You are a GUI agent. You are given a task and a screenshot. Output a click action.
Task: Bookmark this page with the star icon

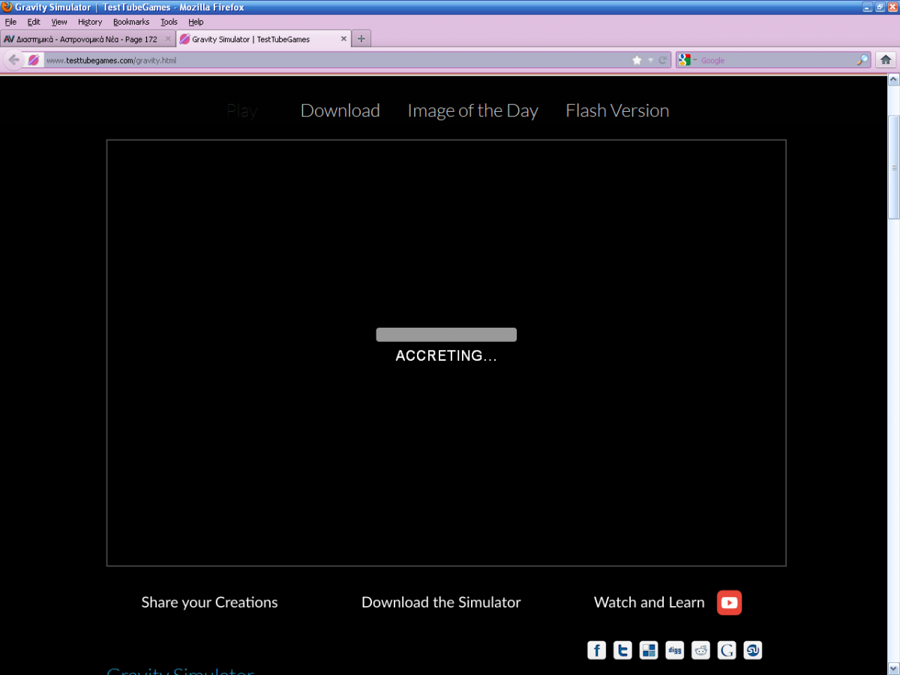637,60
